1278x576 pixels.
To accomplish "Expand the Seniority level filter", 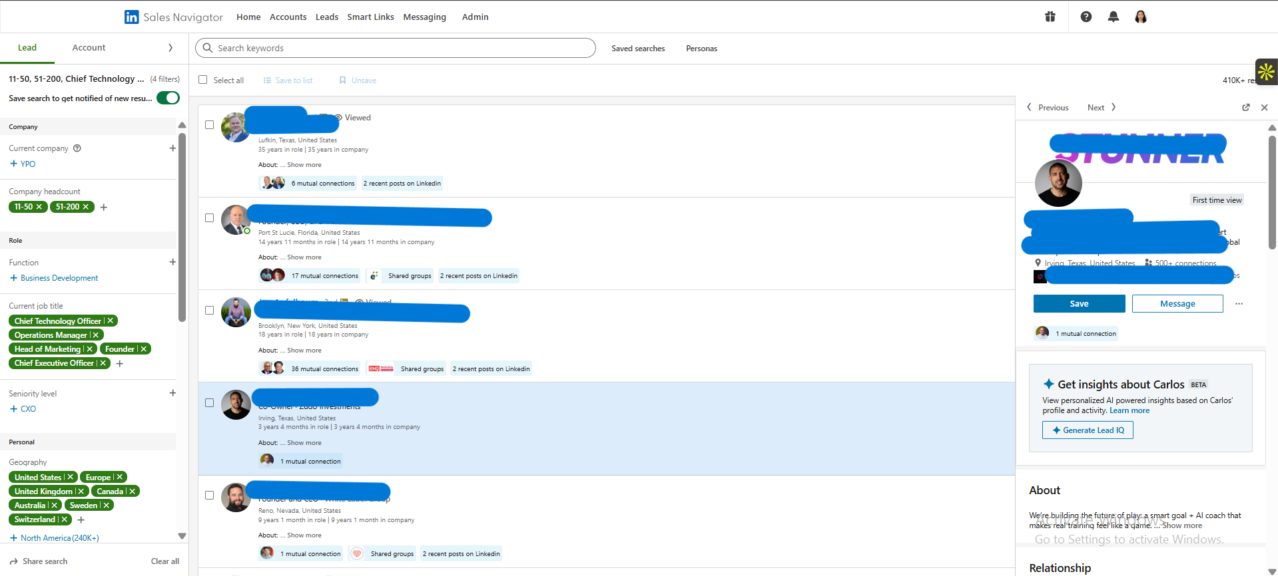I will (172, 393).
